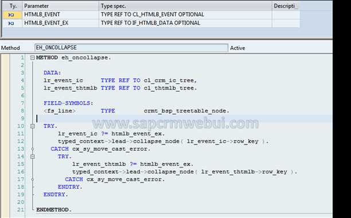This screenshot has height=218, width=351.
Task: Click the importing-parameter icon for HTMLB_EVENT_EX
Action: [11, 24]
